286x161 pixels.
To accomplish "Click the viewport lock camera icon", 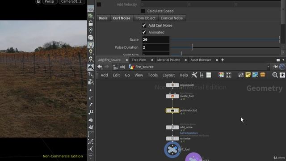I will coord(91,23).
